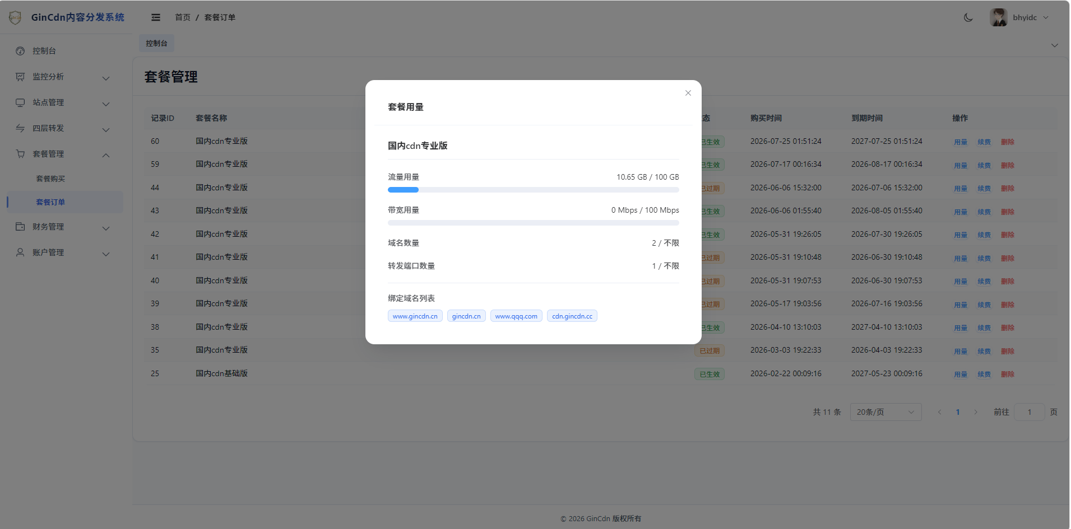Click the 财务管理 folder icon
Image resolution: width=1071 pixels, height=529 pixels.
click(20, 227)
